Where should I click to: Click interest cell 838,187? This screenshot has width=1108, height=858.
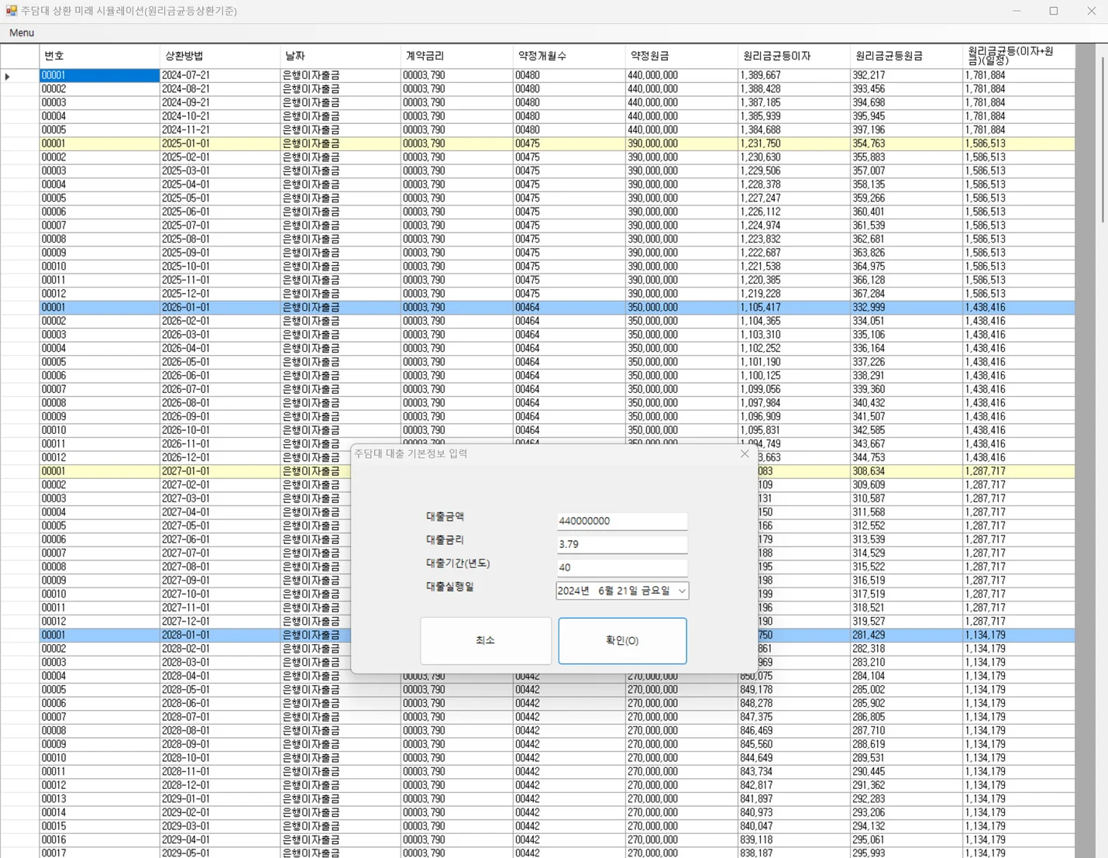pyautogui.click(x=793, y=853)
